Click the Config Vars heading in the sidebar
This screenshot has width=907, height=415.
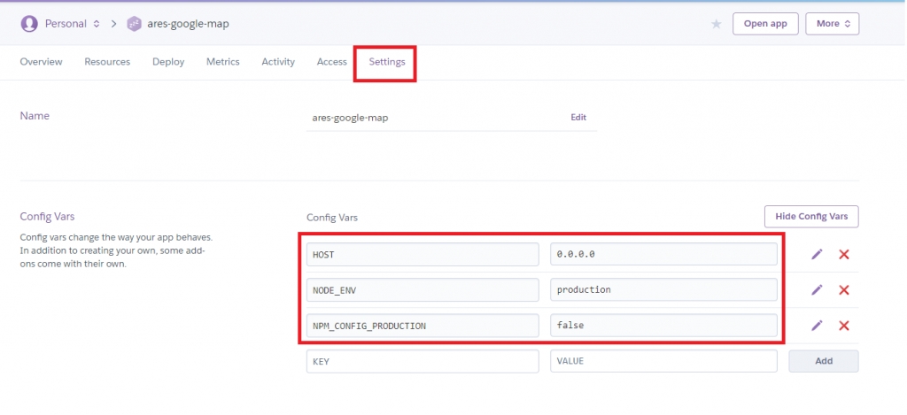48,216
